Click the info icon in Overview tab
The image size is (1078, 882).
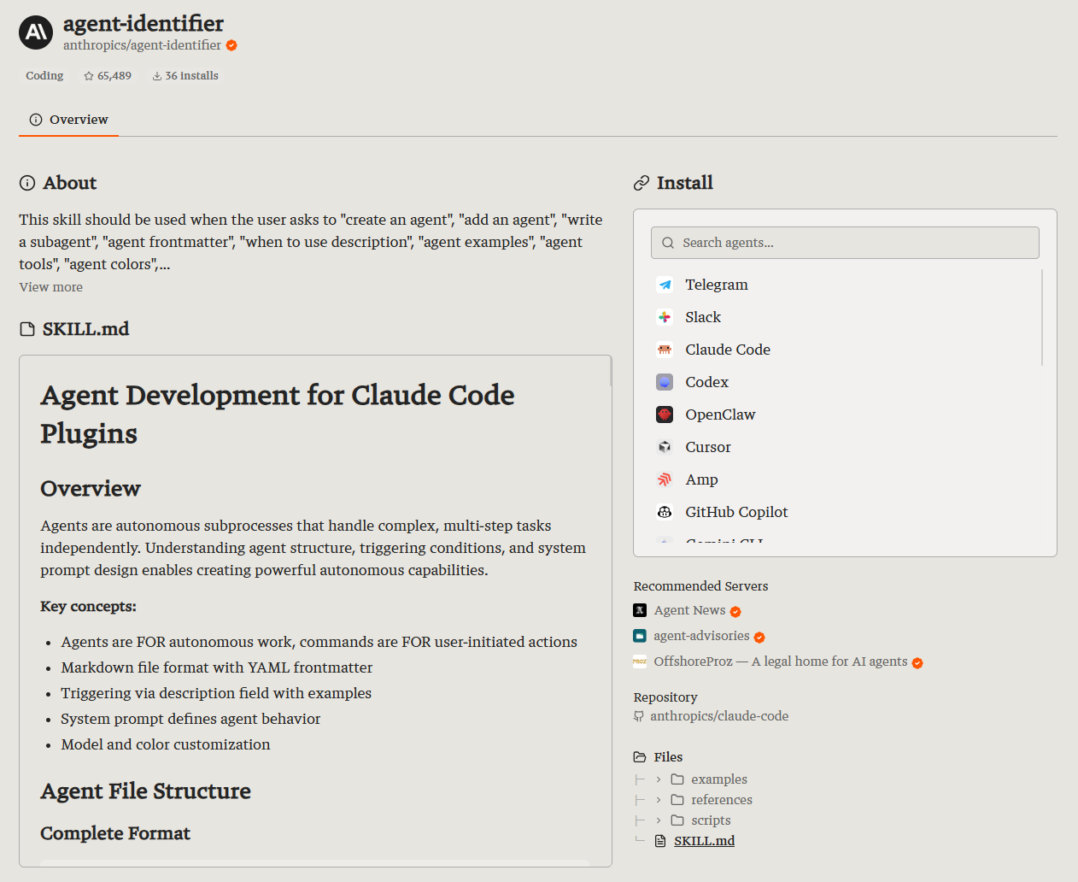pyautogui.click(x=36, y=120)
